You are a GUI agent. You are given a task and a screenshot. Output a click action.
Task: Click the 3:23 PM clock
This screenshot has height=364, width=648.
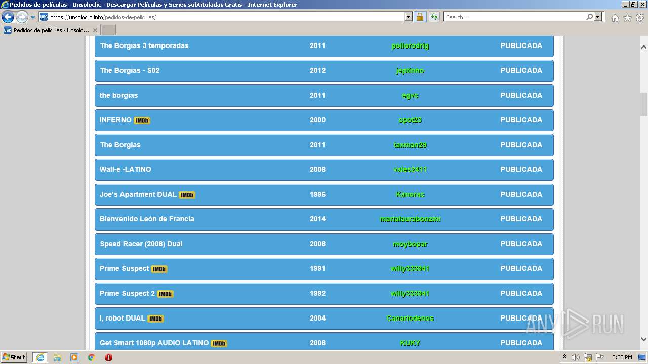coord(622,357)
